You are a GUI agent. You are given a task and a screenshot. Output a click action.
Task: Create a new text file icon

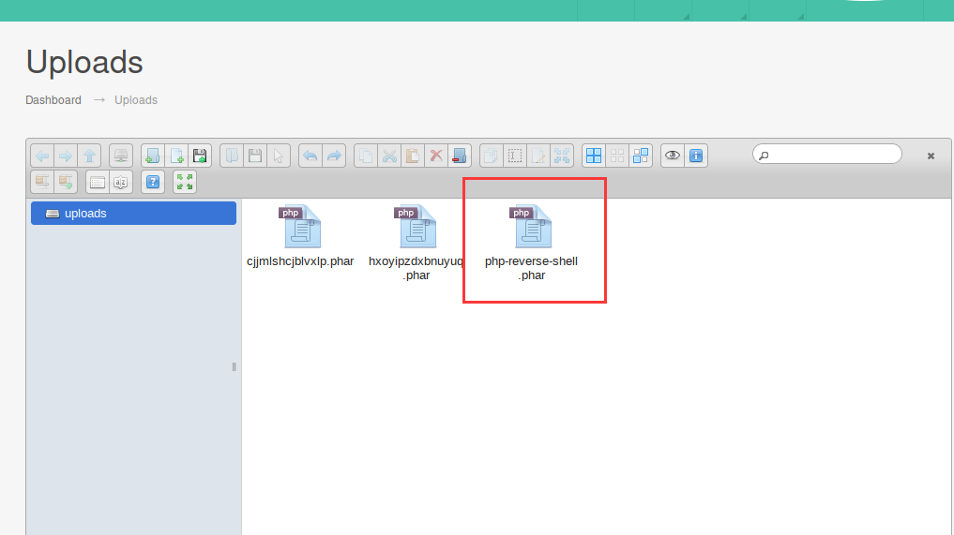[x=176, y=156]
